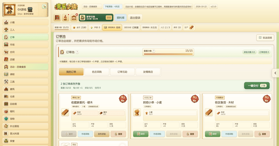Open the 营火料理 campfire cooking page

[25, 133]
